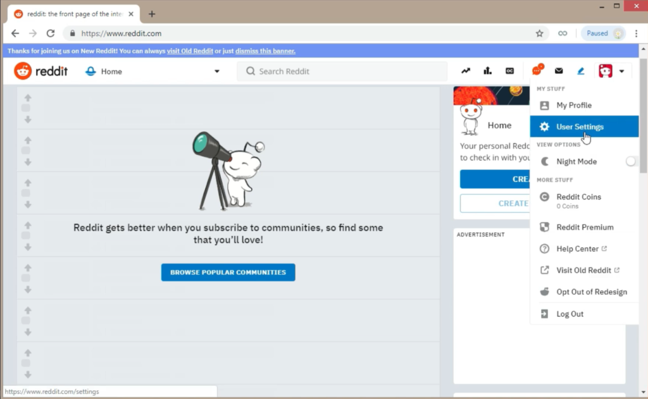Screen dimensions: 648x399
Task: Click the outlined CREATE button in sidebar
Action: (495, 204)
